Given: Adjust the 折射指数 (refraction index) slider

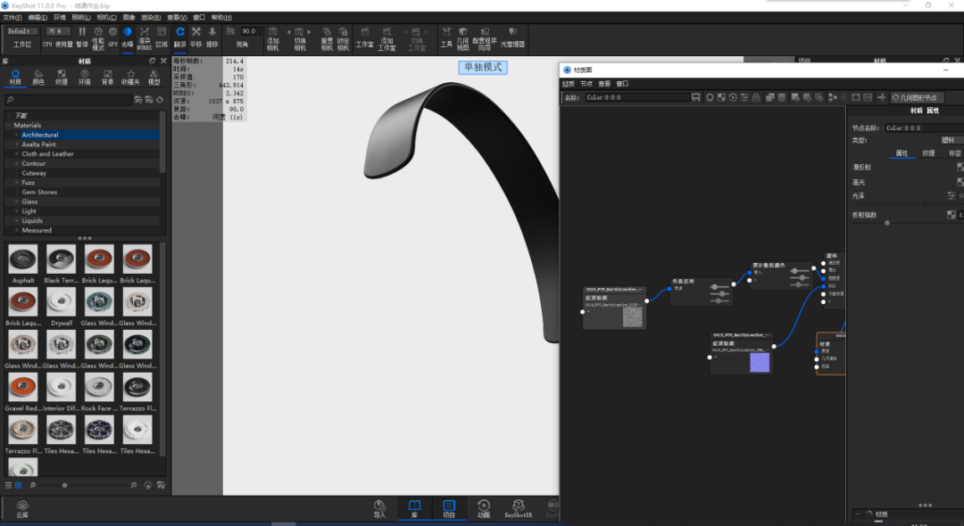Looking at the screenshot, I should click(887, 223).
